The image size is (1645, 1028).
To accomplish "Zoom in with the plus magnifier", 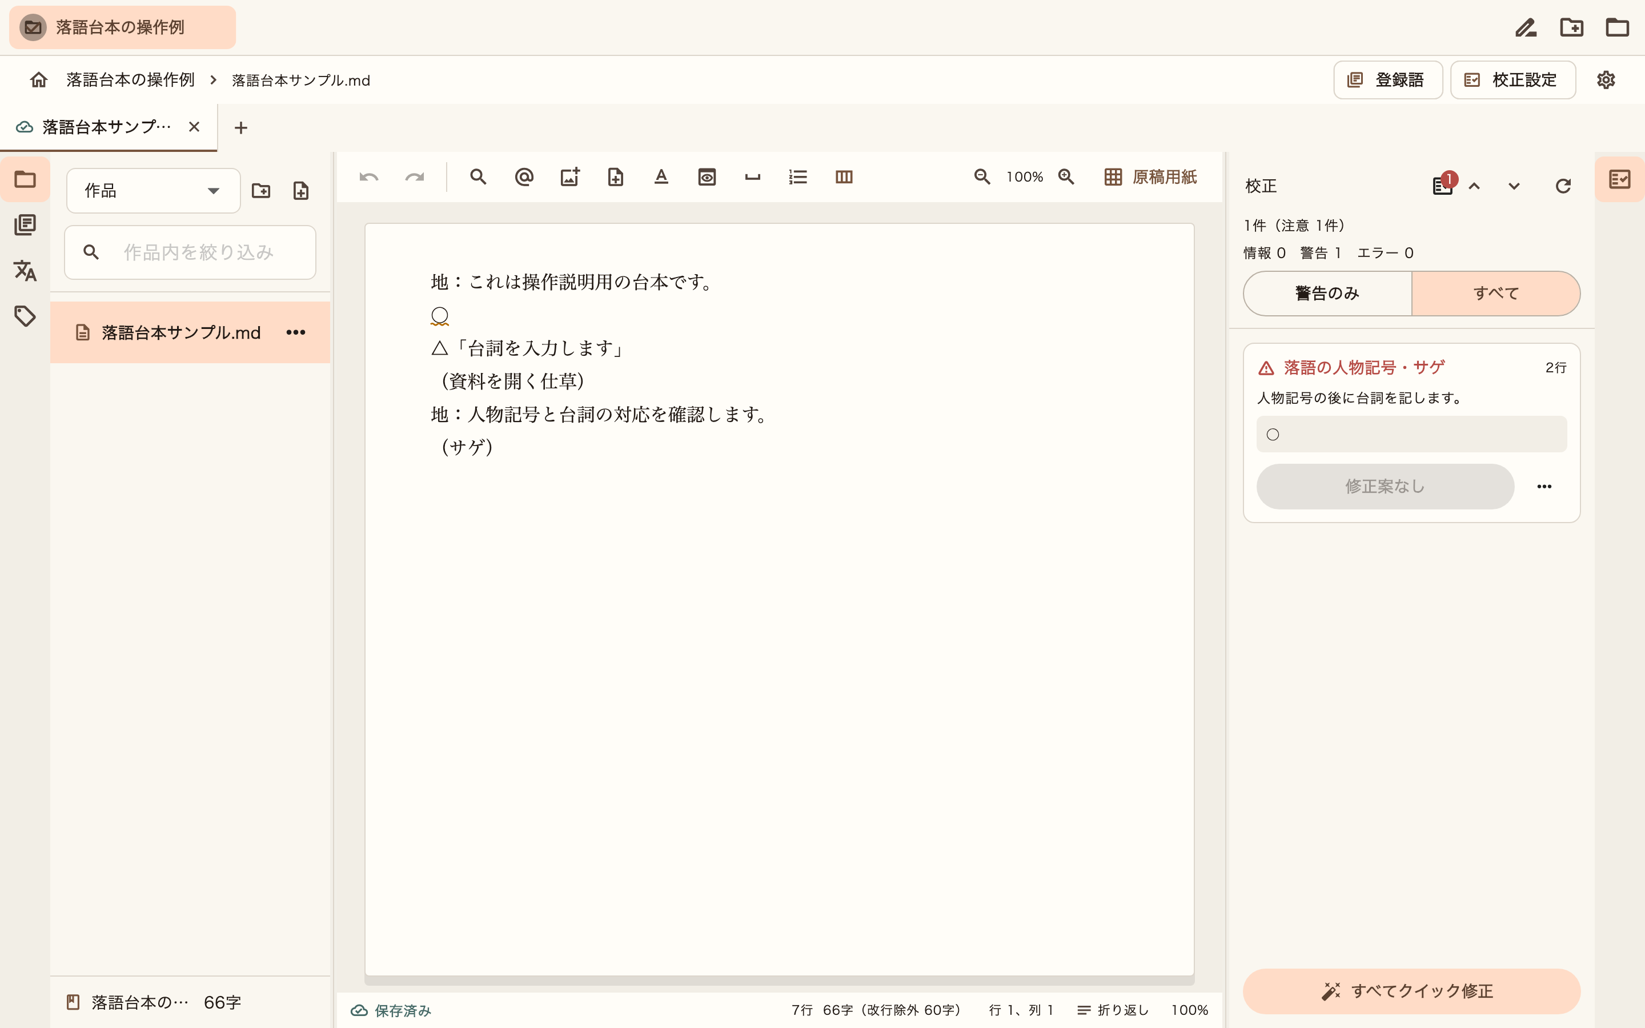I will point(1066,177).
